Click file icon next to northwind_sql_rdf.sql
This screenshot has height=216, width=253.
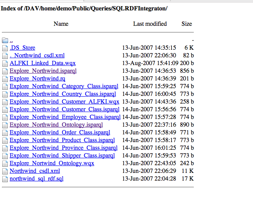[x=5, y=179]
